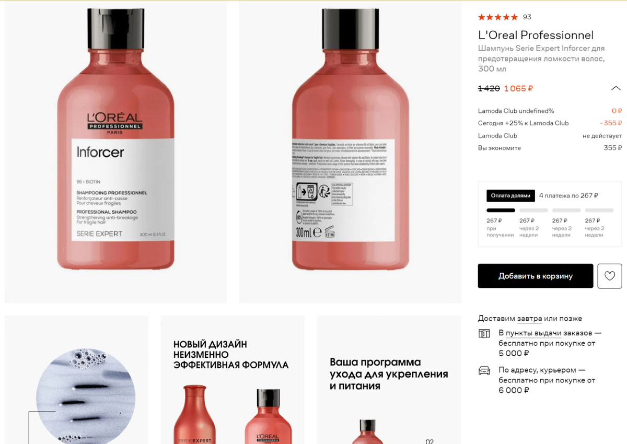Click the first installment progress bar
The width and height of the screenshot is (627, 444).
501,211
